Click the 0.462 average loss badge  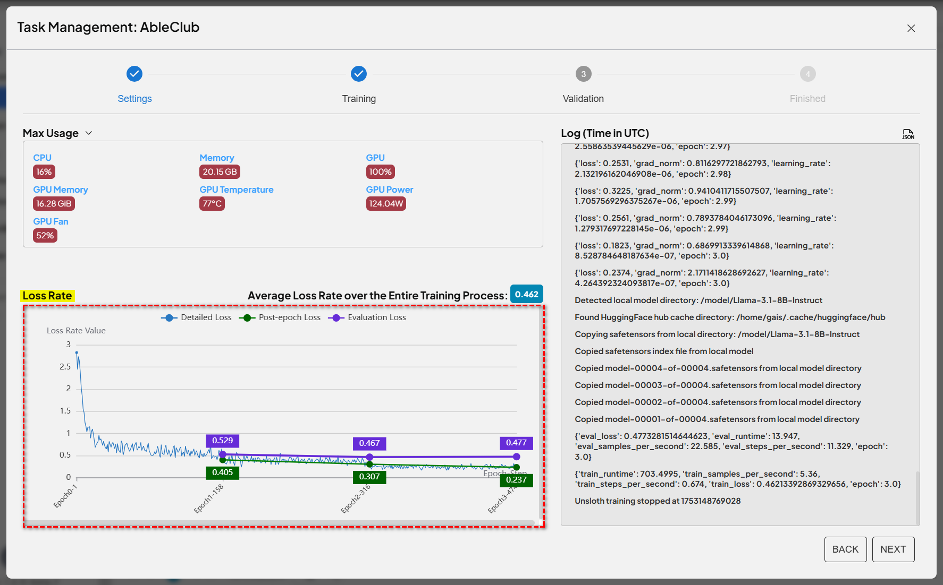point(526,295)
